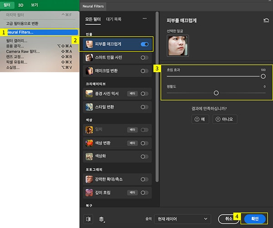Open the three-dots more options menu
This screenshot has height=228, width=273.
pyautogui.click(x=145, y=19)
